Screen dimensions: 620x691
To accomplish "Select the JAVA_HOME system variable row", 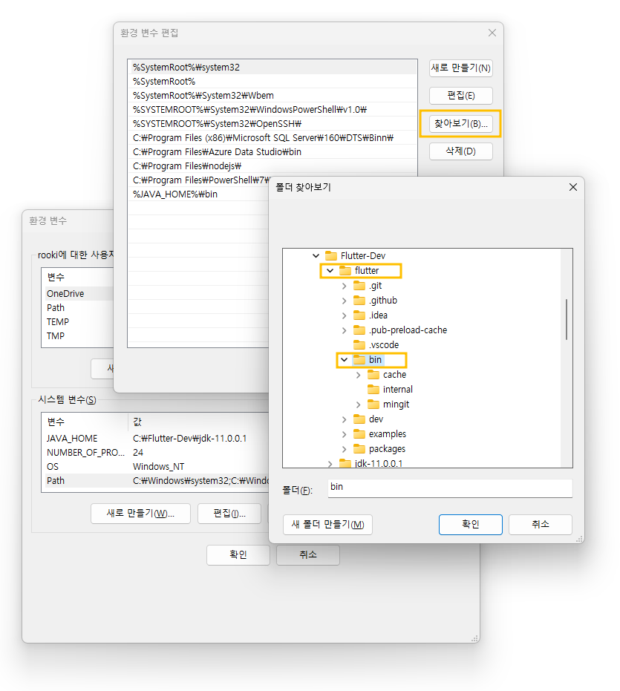I will [x=155, y=439].
